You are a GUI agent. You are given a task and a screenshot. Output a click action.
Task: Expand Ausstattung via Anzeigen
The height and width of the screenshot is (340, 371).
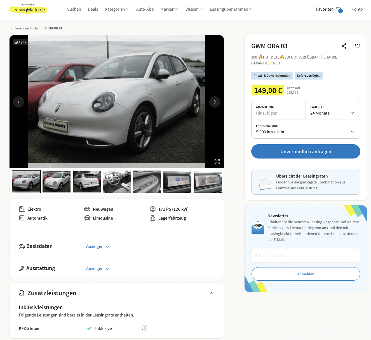(98, 269)
